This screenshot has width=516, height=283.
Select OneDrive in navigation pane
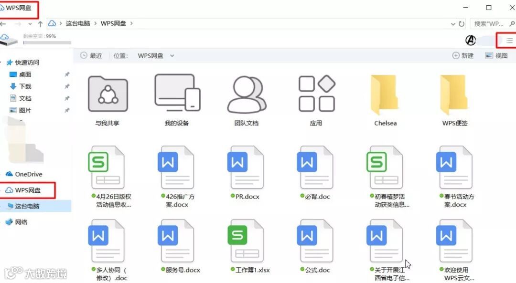coord(24,174)
